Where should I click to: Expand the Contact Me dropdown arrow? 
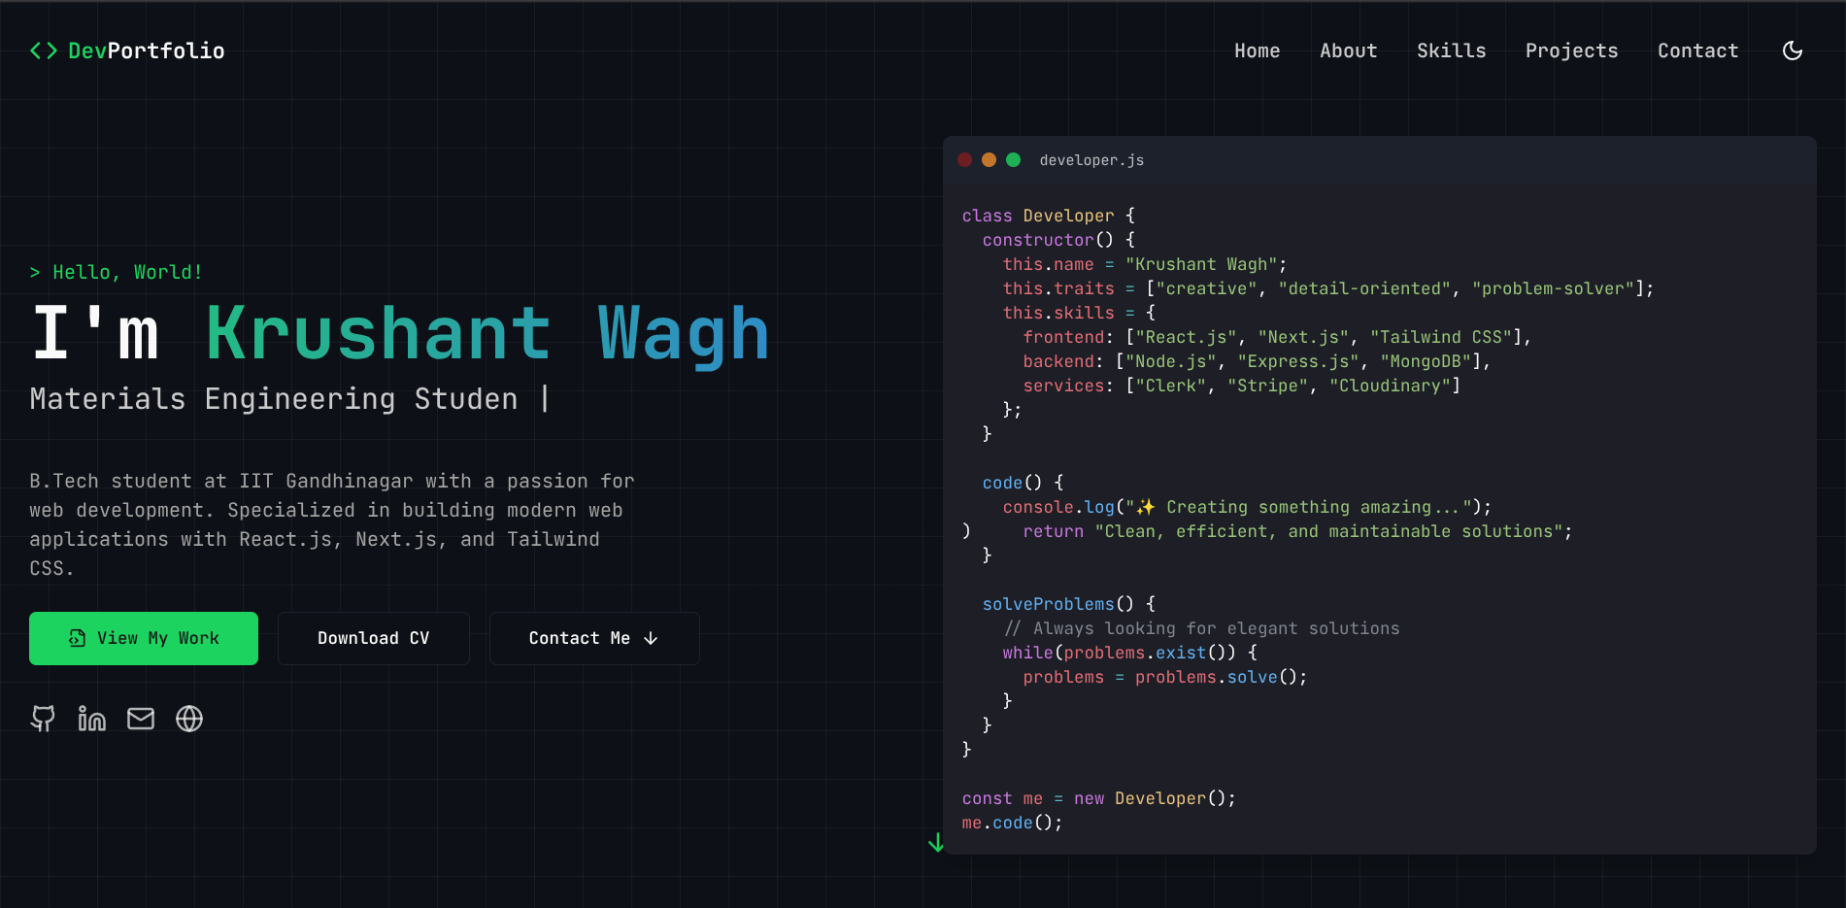pos(651,638)
